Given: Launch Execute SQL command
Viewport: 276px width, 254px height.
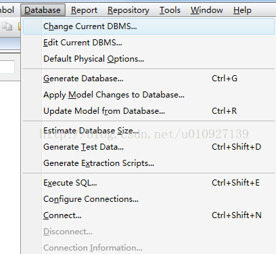Looking at the screenshot, I should (x=149, y=183).
